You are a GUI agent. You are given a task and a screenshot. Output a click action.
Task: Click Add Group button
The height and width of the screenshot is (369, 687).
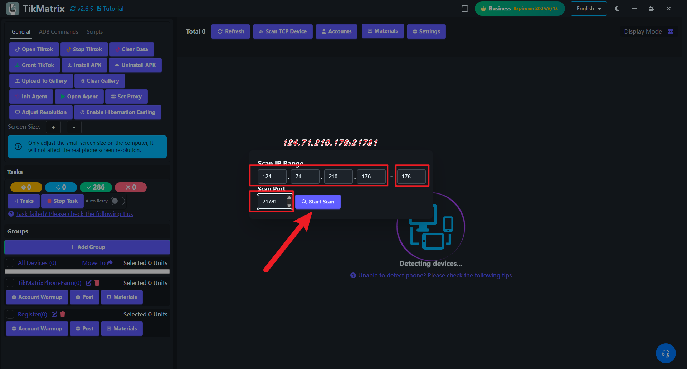(x=87, y=247)
